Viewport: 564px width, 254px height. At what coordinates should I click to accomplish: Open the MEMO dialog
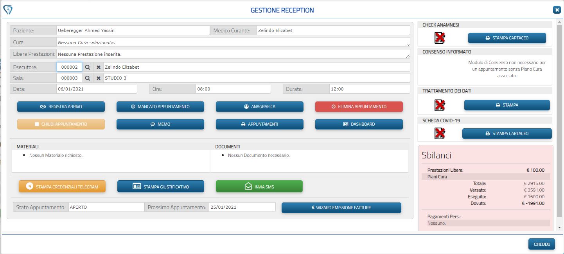coord(160,124)
